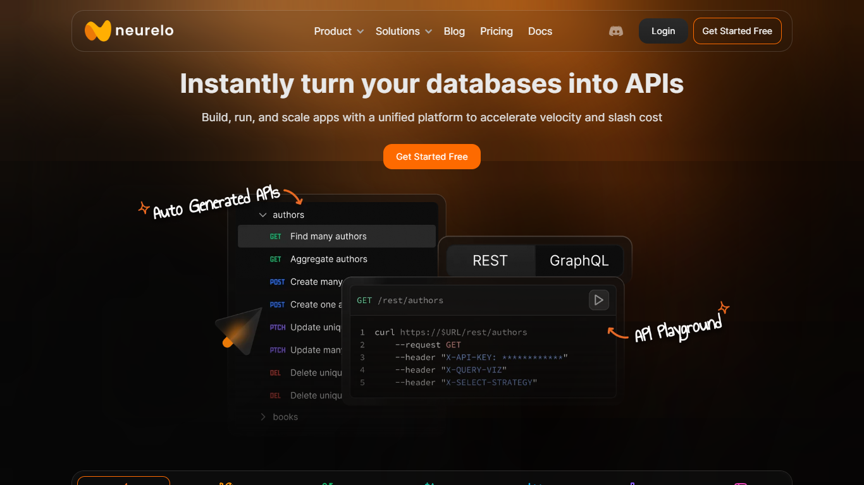
Task: Click the curl https://$URL/rest/authors code line
Action: pyautogui.click(x=450, y=332)
